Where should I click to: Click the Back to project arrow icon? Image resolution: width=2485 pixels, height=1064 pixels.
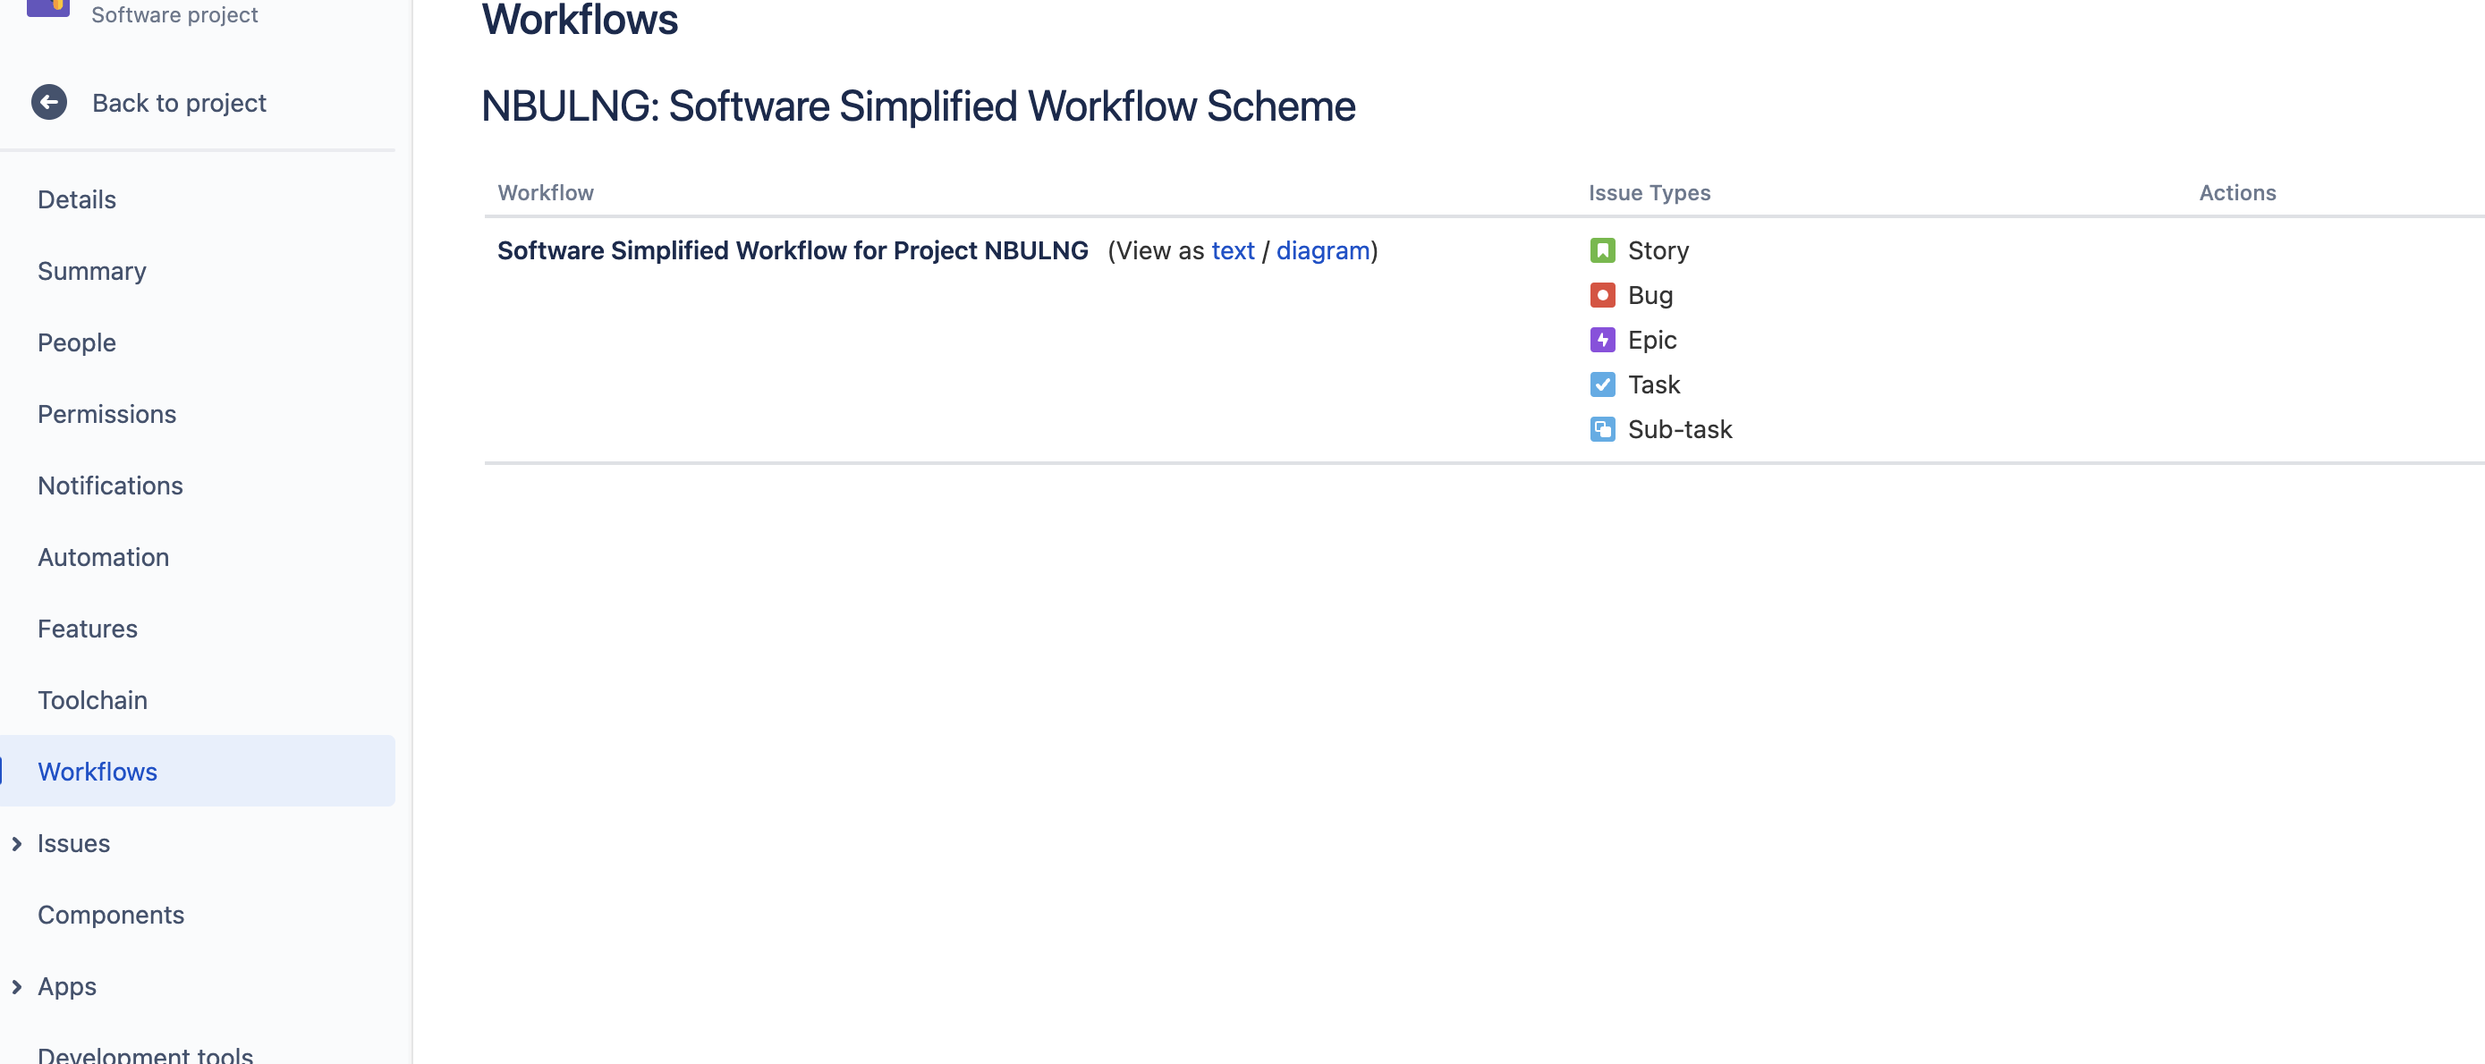point(49,102)
